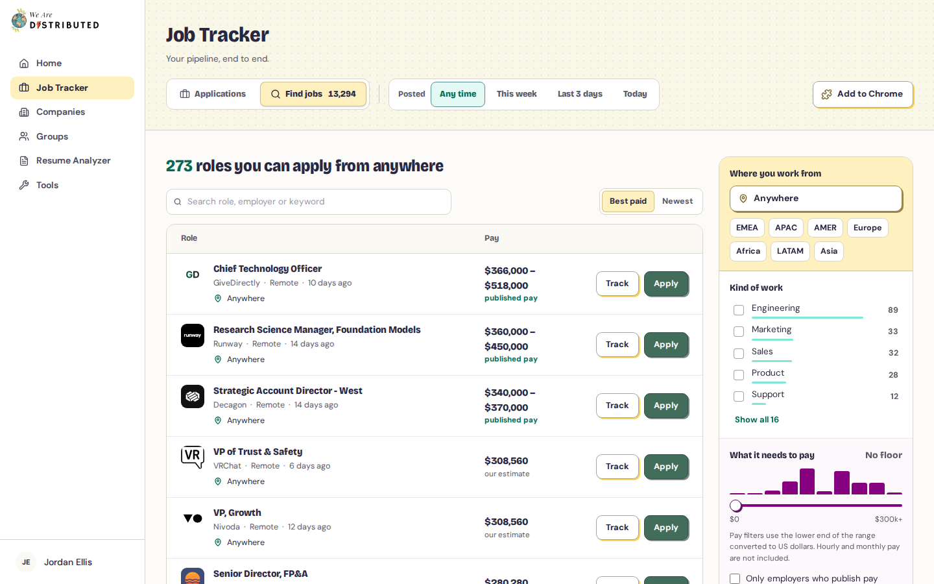Click the Jordan Ellis profile name
934x584 pixels.
coord(68,562)
